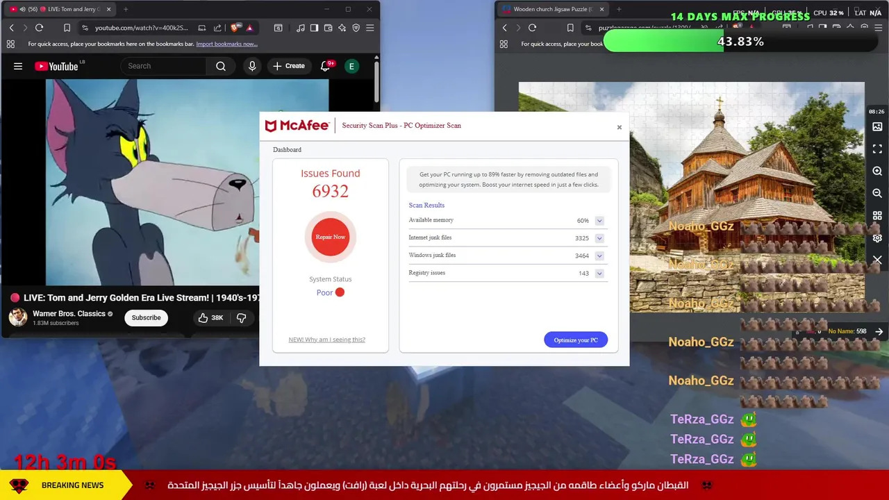Open the YouTube account avatar E

click(351, 66)
